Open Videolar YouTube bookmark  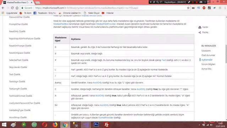[108, 13]
